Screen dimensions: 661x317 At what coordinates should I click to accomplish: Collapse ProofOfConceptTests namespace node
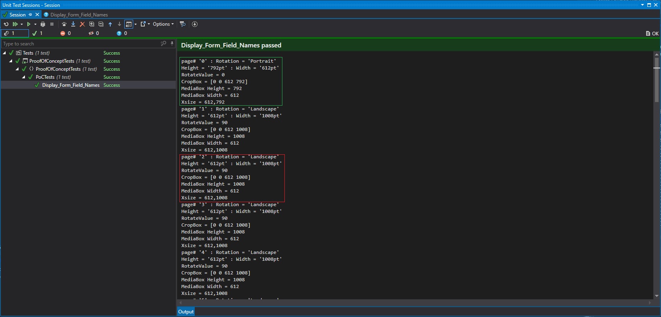(x=17, y=69)
